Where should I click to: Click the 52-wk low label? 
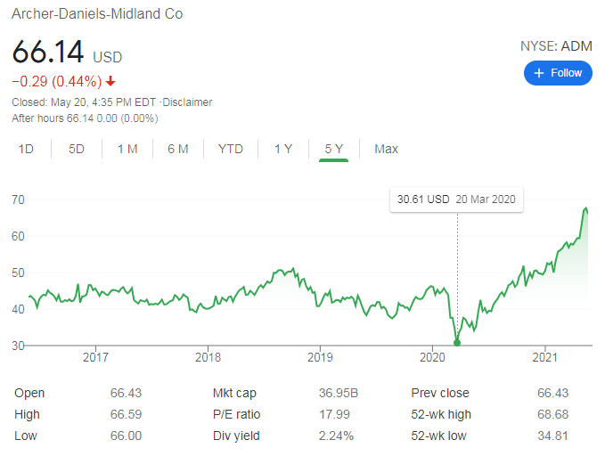click(x=438, y=436)
